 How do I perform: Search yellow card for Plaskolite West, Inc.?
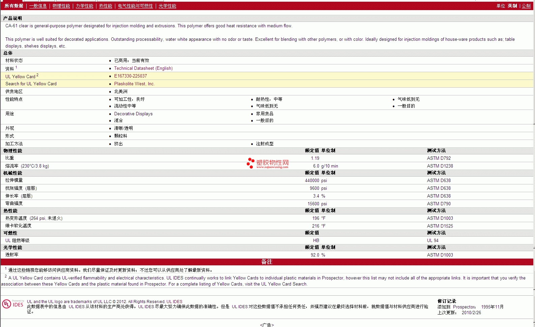coord(134,84)
